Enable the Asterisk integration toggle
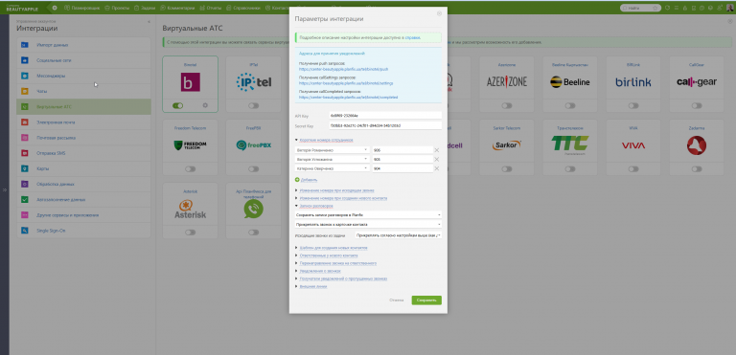This screenshot has height=355, width=736. (x=190, y=233)
